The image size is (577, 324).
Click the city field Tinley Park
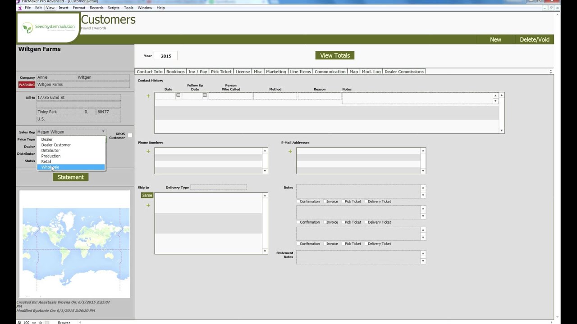tap(60, 112)
